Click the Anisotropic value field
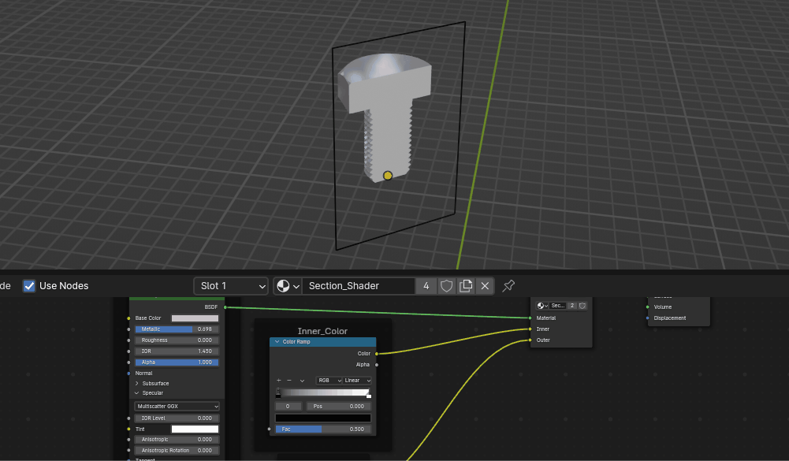 pos(177,440)
